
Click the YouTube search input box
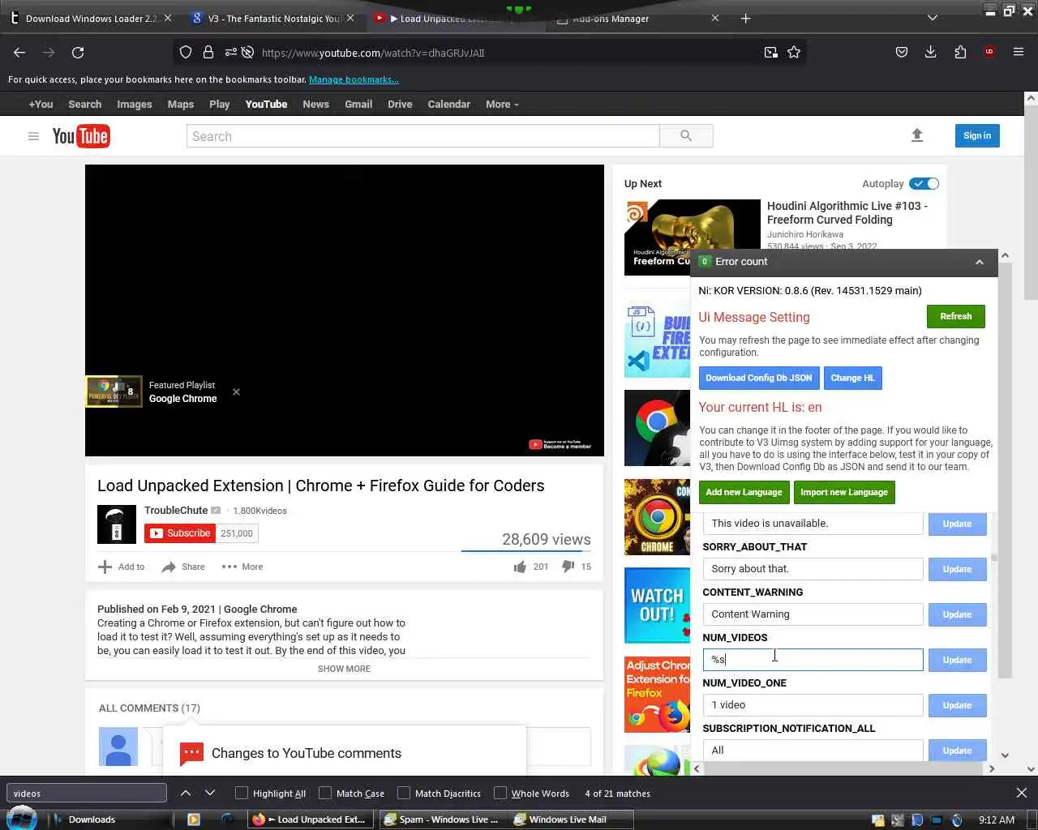point(423,136)
